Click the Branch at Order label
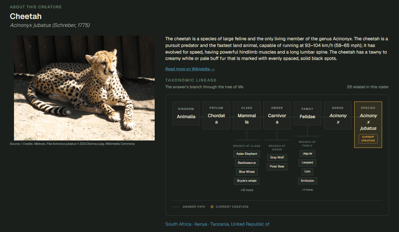This screenshot has width=399, height=232. point(277,148)
